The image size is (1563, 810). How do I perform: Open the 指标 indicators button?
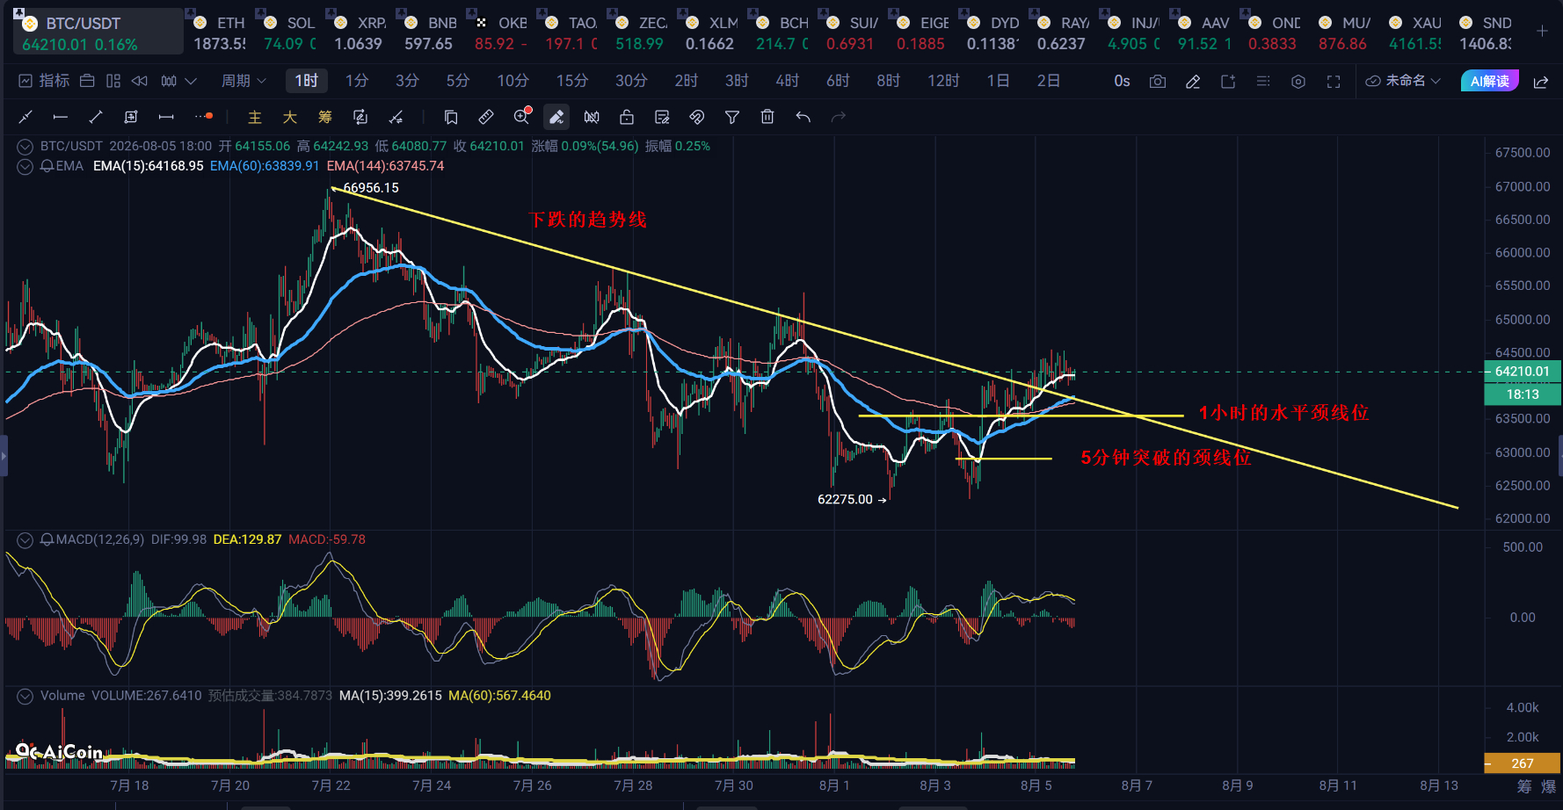coord(44,81)
